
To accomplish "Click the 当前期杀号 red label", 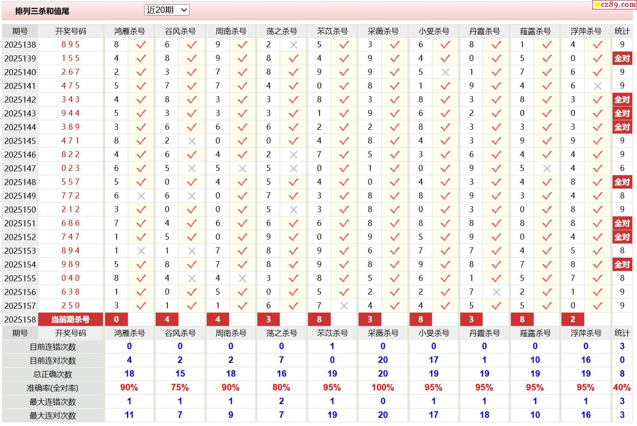I will 71,319.
